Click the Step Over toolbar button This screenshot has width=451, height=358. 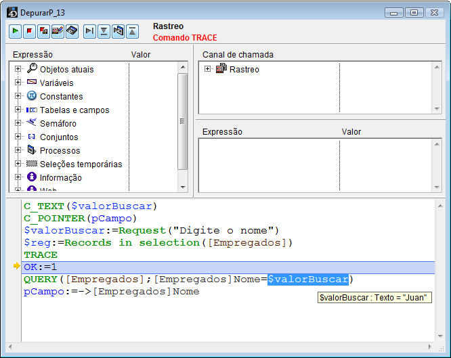pos(90,30)
